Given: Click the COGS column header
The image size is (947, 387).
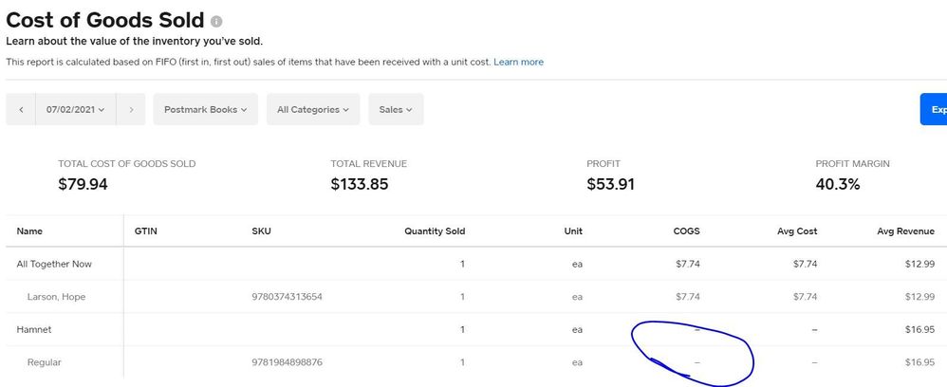Looking at the screenshot, I should pos(686,230).
